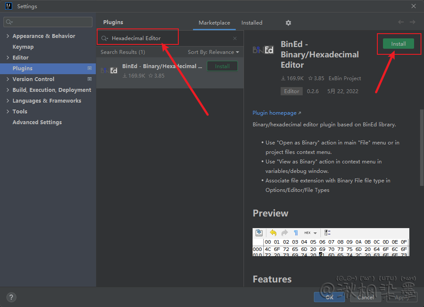Click the plugin description scrollbar
424x307 pixels.
tap(421, 147)
